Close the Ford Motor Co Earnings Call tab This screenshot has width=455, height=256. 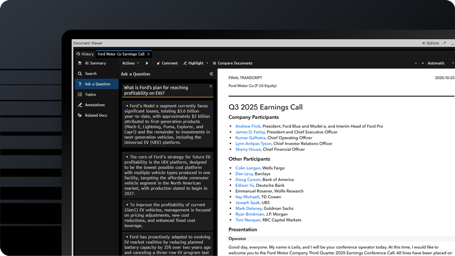point(148,54)
